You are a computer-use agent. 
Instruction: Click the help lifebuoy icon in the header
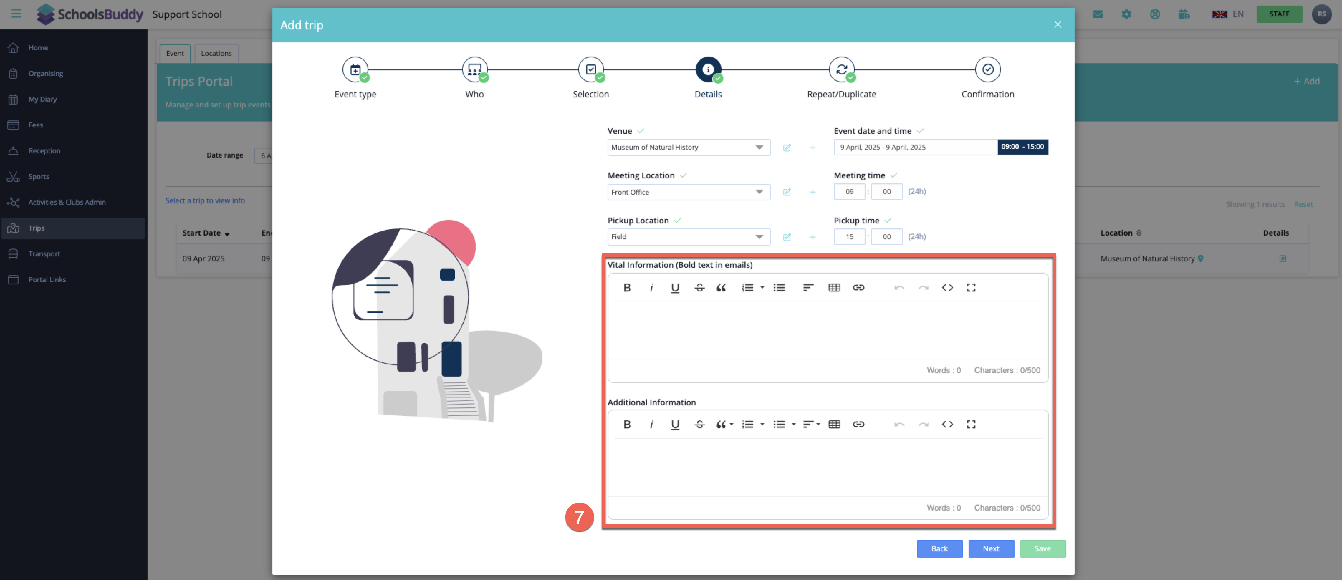click(1155, 14)
